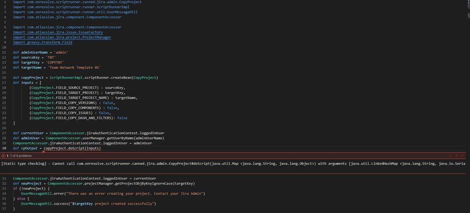The width and height of the screenshot is (470, 213).
Task: Click the "} else {" line
Action: coord(21,198)
